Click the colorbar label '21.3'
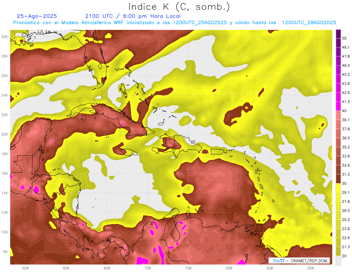The width and height of the screenshot is (352, 272). pos(346,247)
